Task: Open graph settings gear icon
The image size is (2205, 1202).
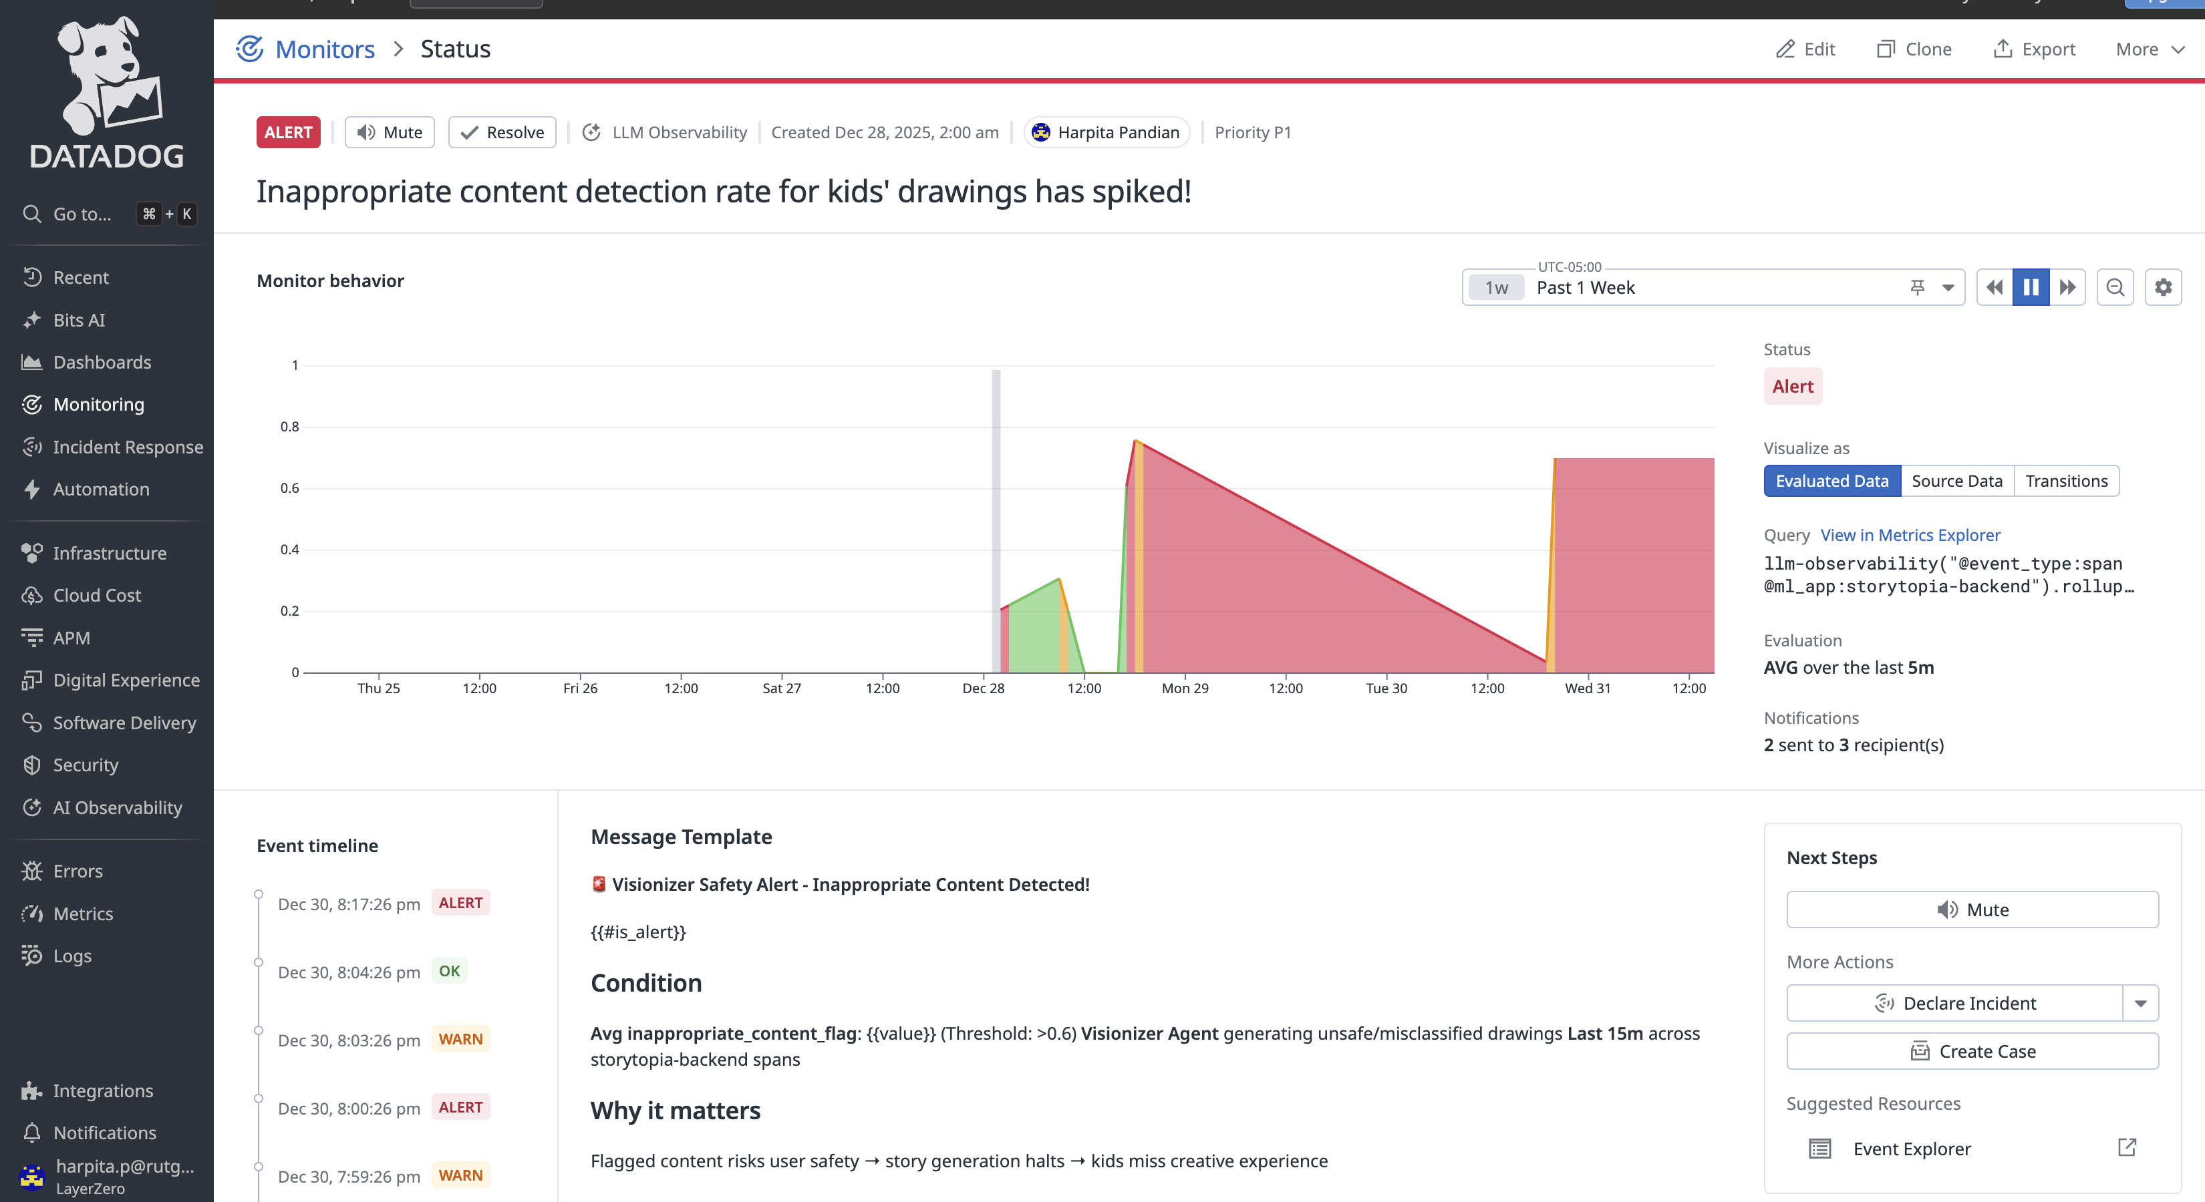Action: pyautogui.click(x=2163, y=287)
